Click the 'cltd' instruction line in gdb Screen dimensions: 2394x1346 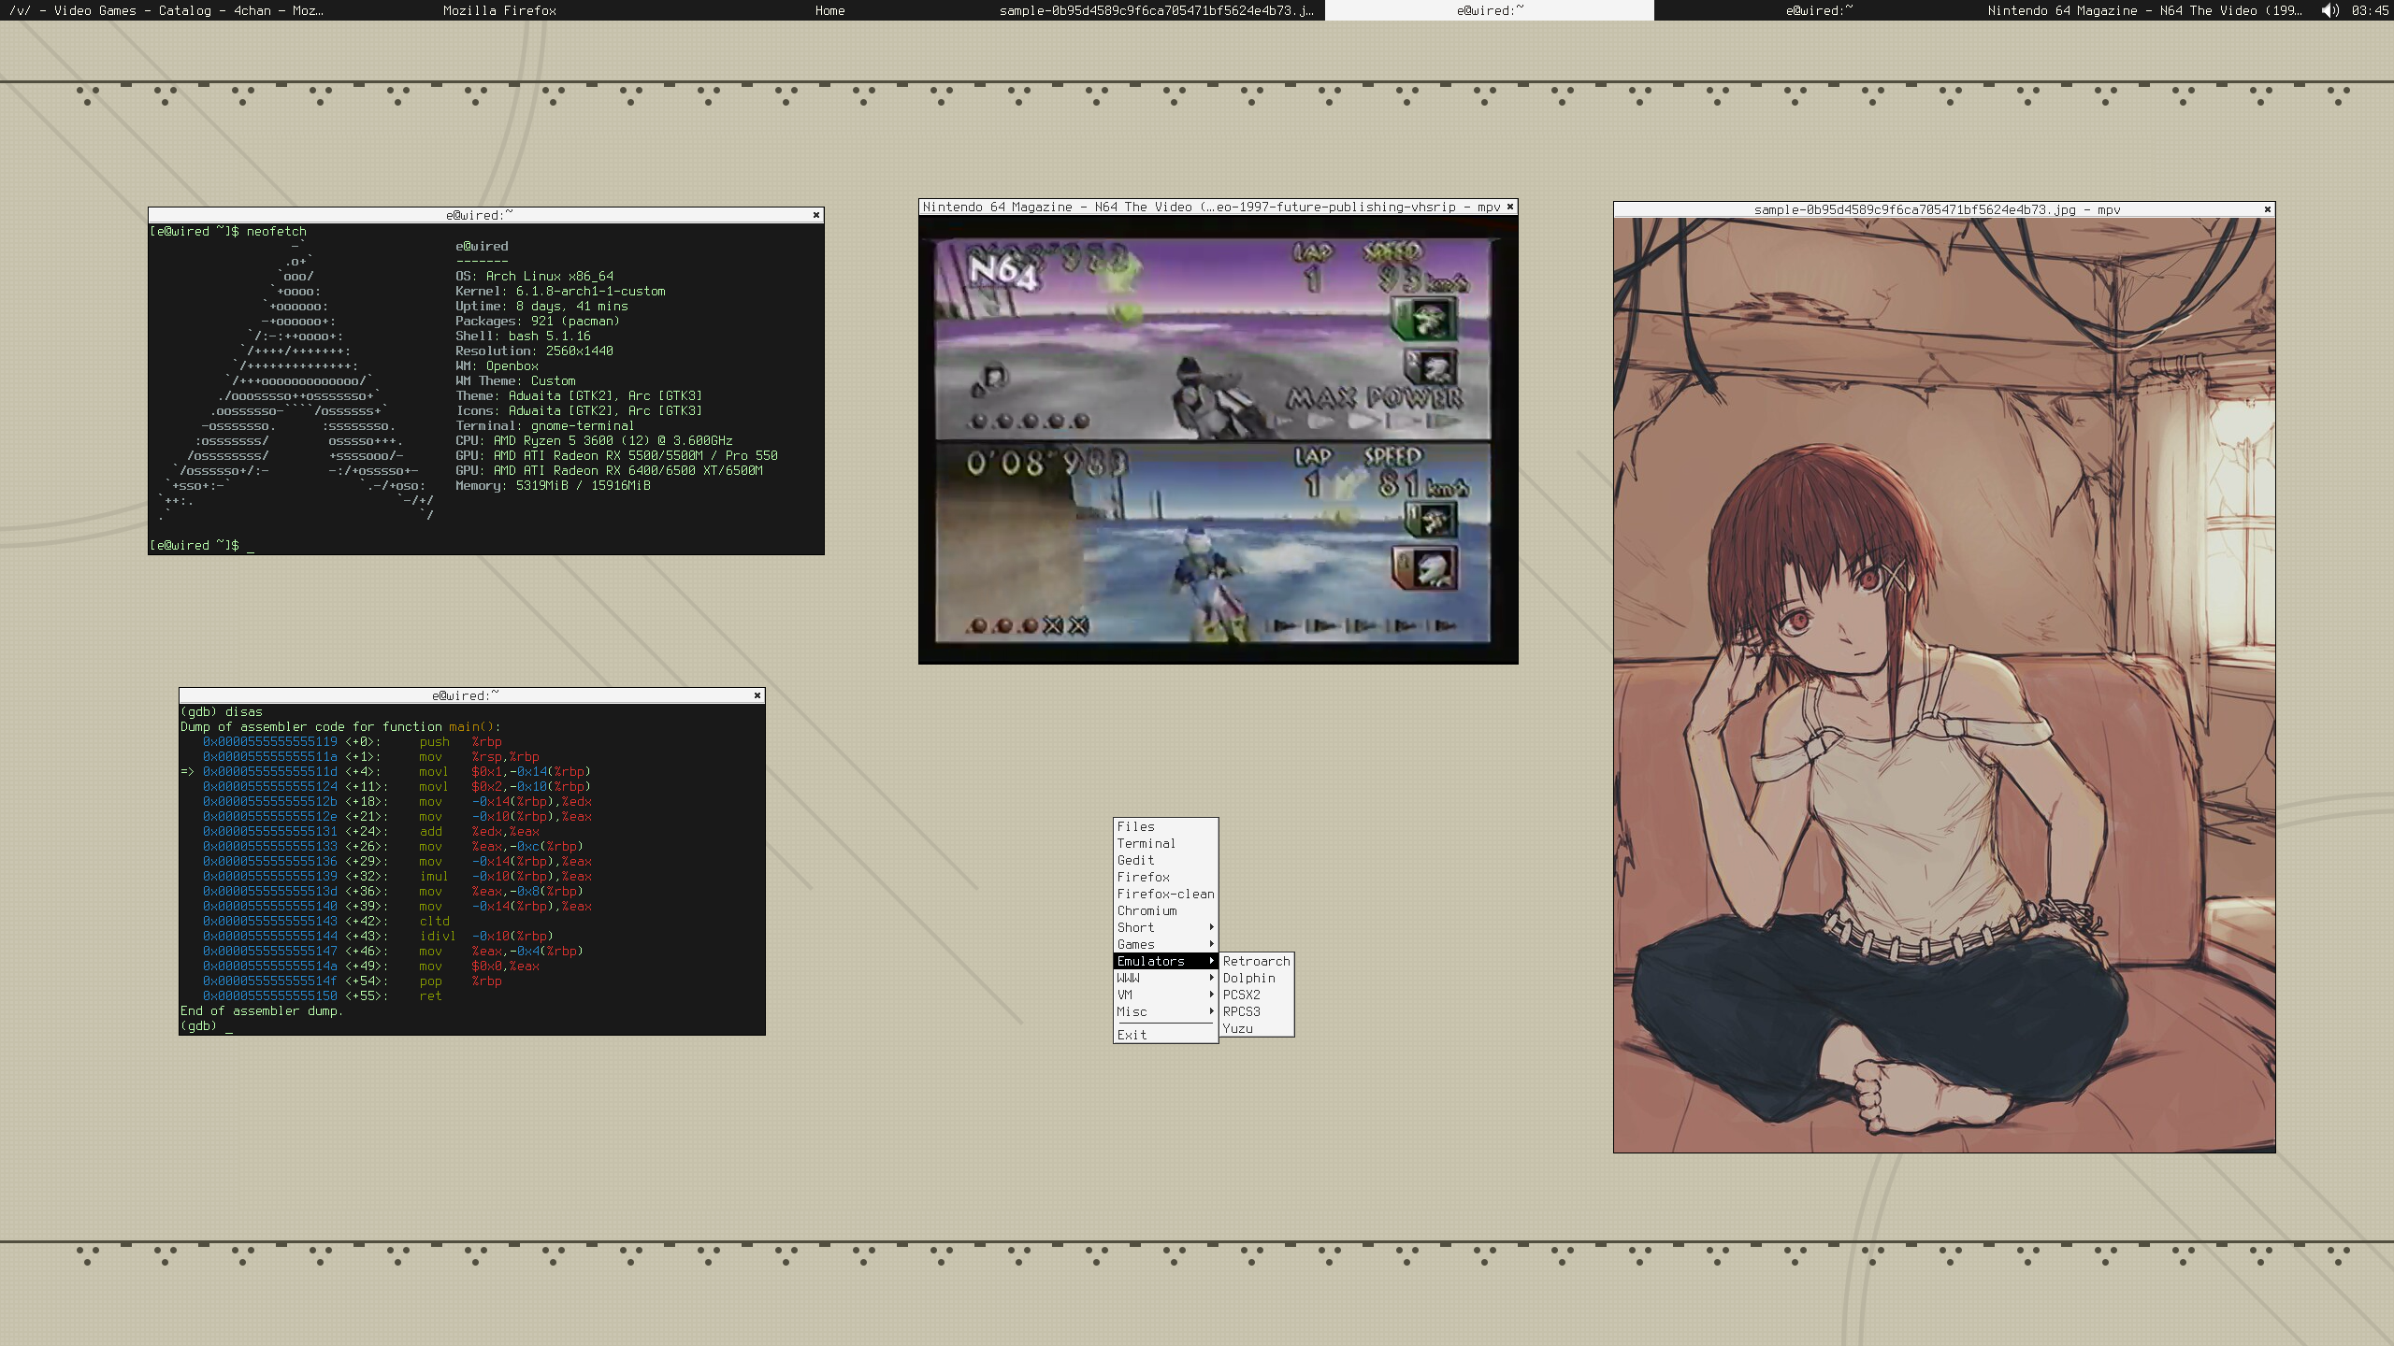325,921
